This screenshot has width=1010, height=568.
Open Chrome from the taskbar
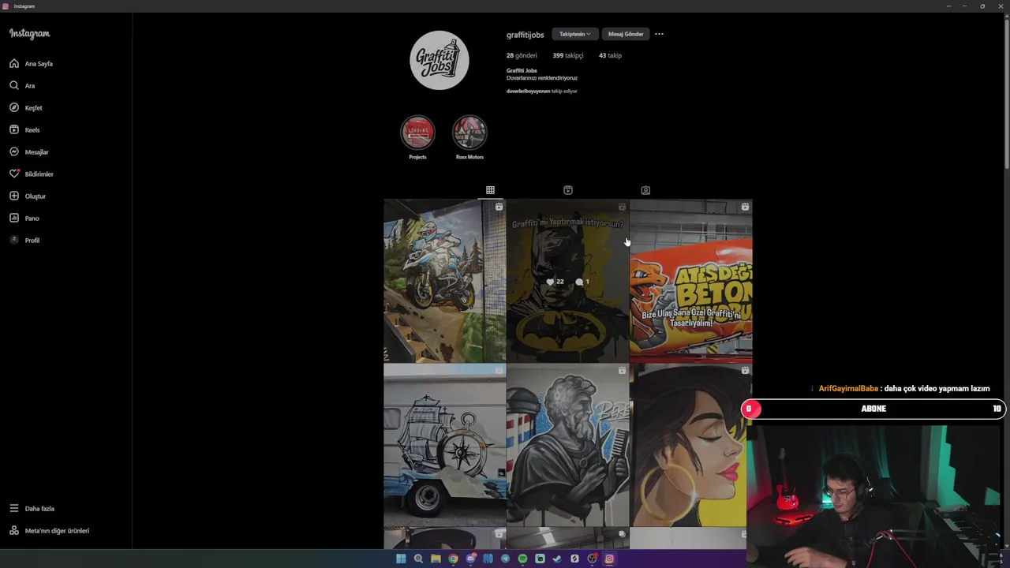[453, 559]
